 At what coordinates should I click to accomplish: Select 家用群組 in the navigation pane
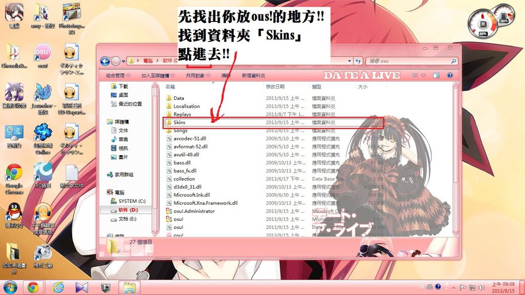coord(120,175)
